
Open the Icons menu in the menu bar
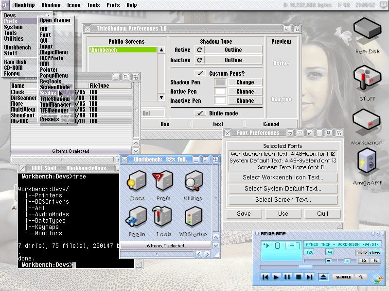coord(74,5)
